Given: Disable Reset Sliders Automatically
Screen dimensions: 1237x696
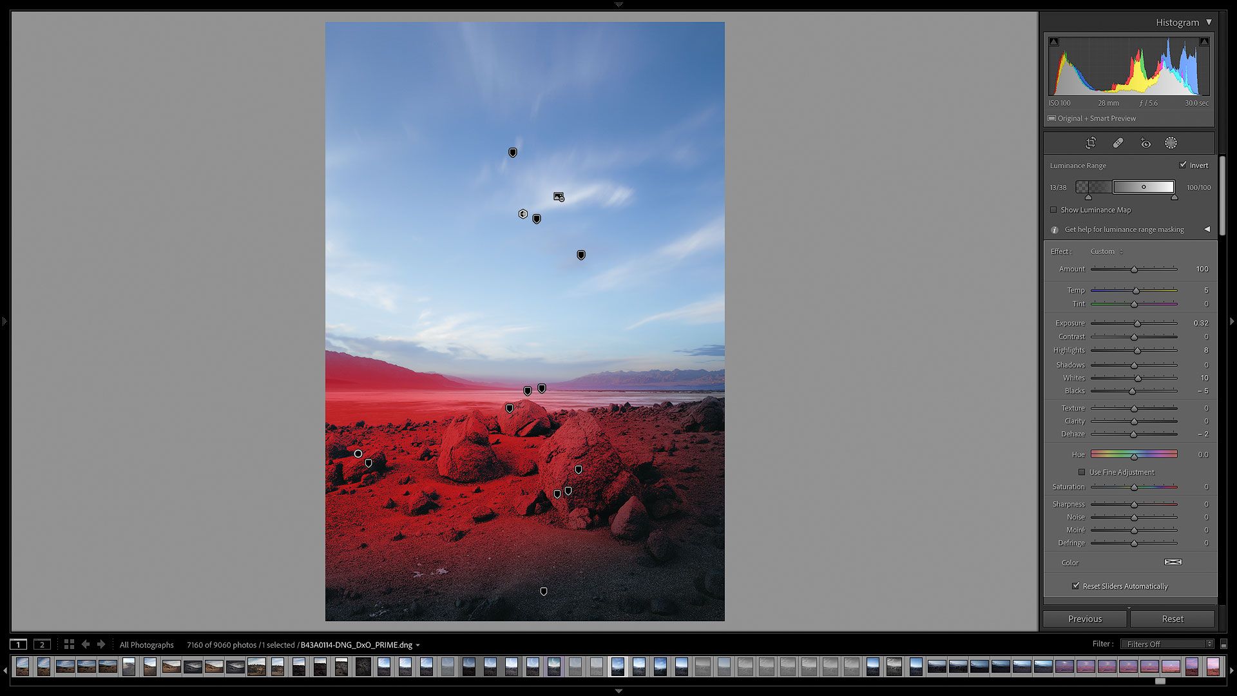Looking at the screenshot, I should (1075, 586).
